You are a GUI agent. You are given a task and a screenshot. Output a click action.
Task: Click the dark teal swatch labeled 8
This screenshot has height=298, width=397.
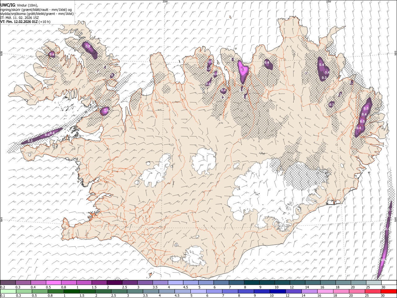(252, 283)
